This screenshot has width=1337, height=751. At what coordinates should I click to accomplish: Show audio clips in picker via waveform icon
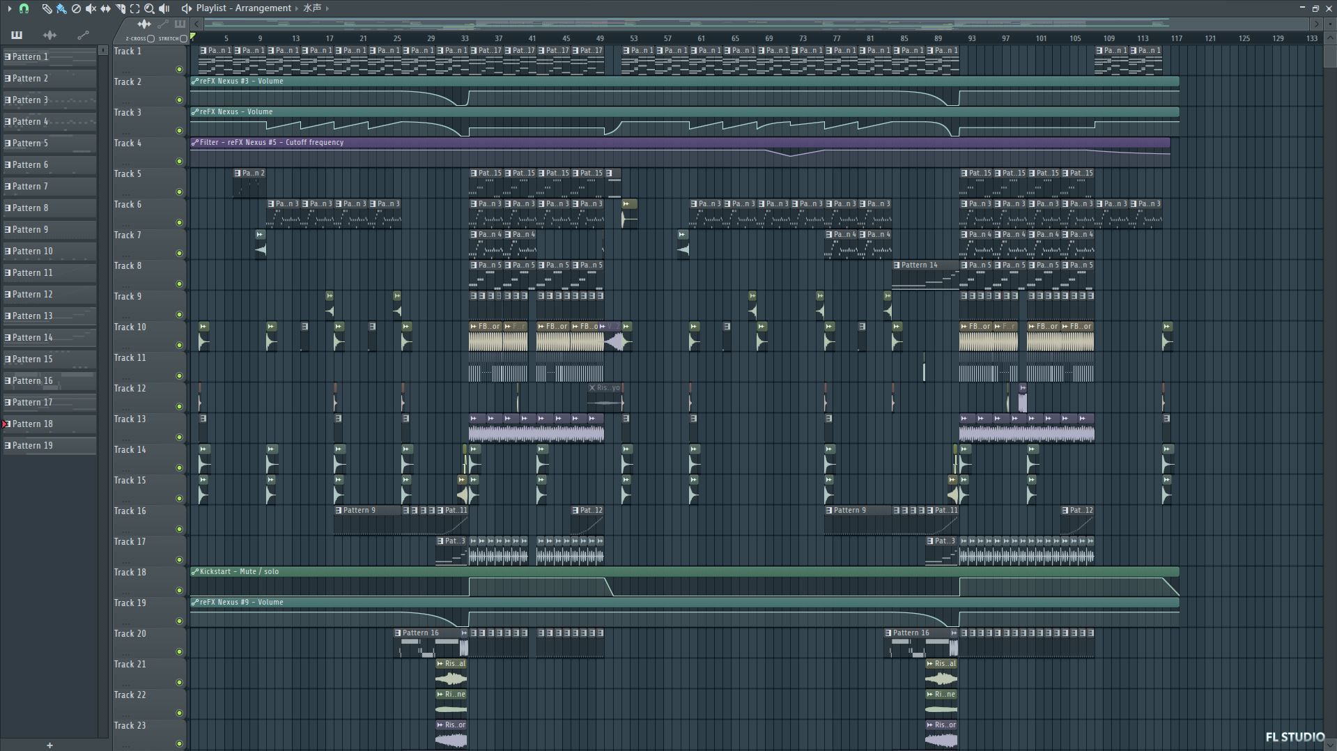(x=49, y=35)
